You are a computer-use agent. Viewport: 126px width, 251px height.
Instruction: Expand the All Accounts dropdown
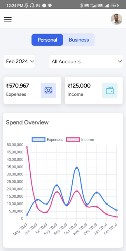pyautogui.click(x=86, y=61)
